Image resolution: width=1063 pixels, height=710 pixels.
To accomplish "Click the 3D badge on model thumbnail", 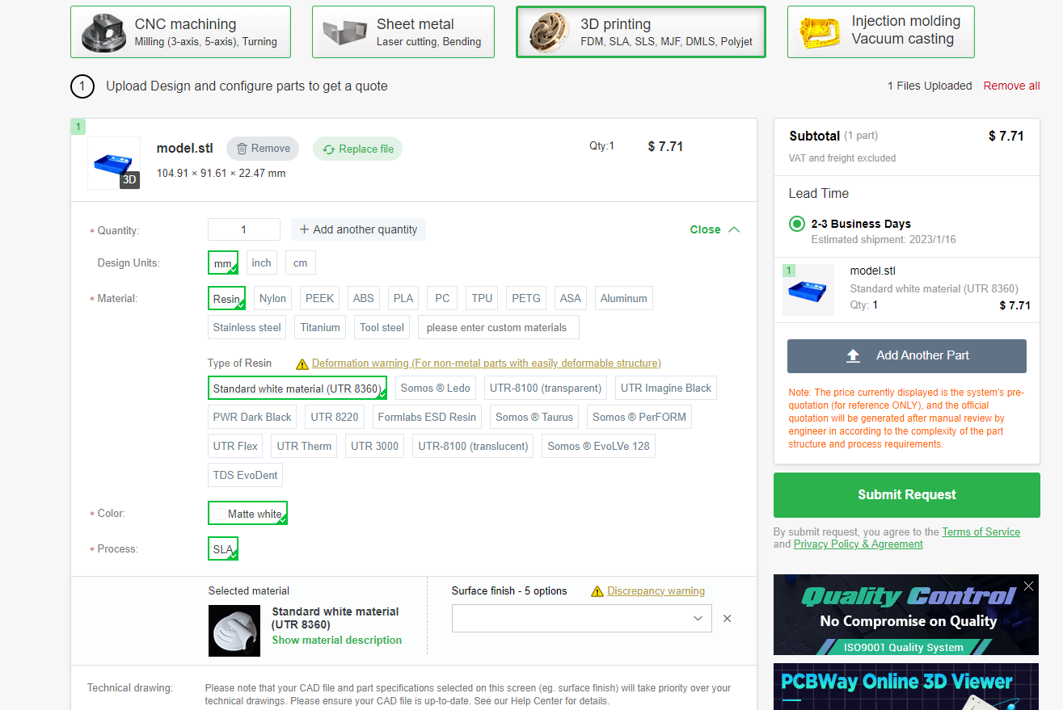I will pyautogui.click(x=129, y=180).
